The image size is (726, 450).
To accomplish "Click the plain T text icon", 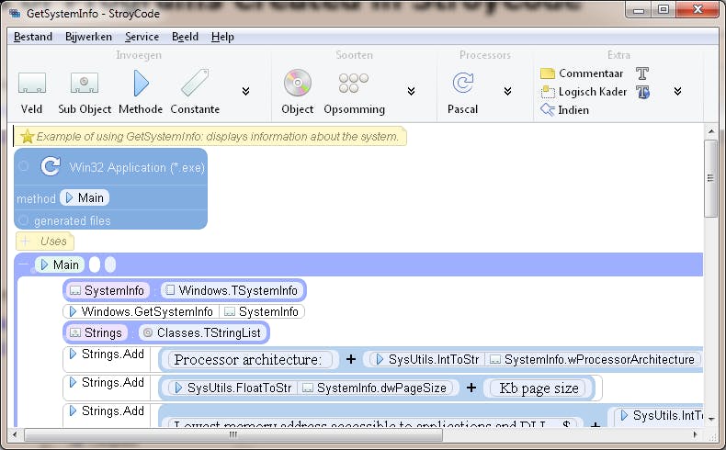I will coord(642,73).
